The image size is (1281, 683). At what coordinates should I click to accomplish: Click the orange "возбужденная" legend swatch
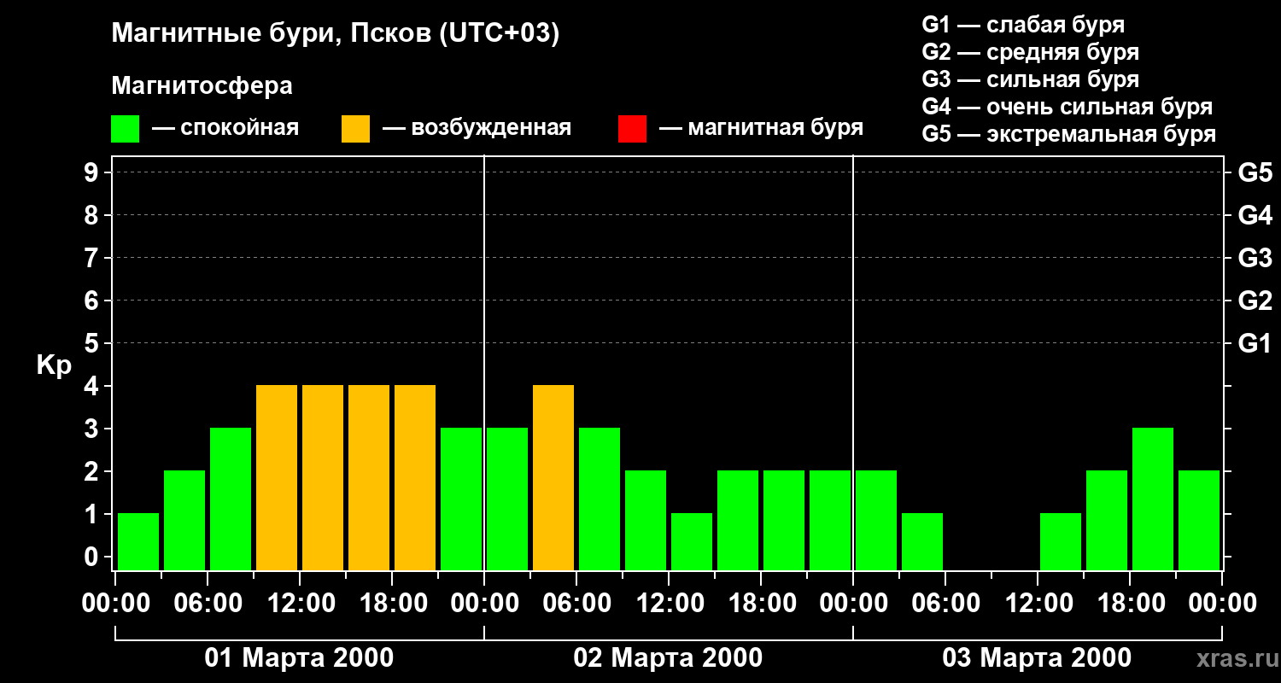355,129
